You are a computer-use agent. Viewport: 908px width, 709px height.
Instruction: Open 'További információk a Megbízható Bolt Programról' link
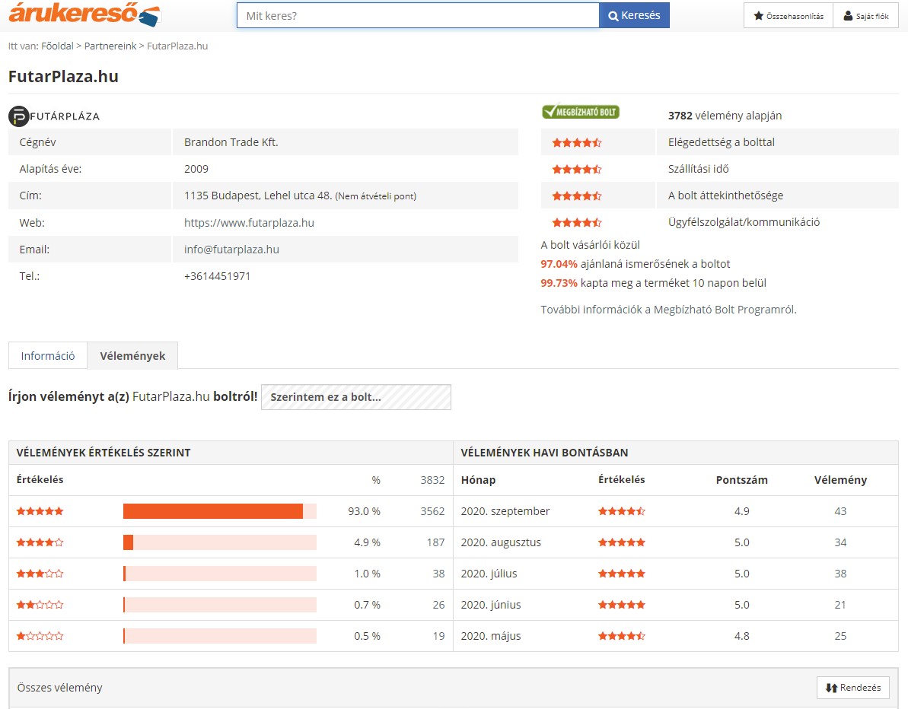[668, 310]
